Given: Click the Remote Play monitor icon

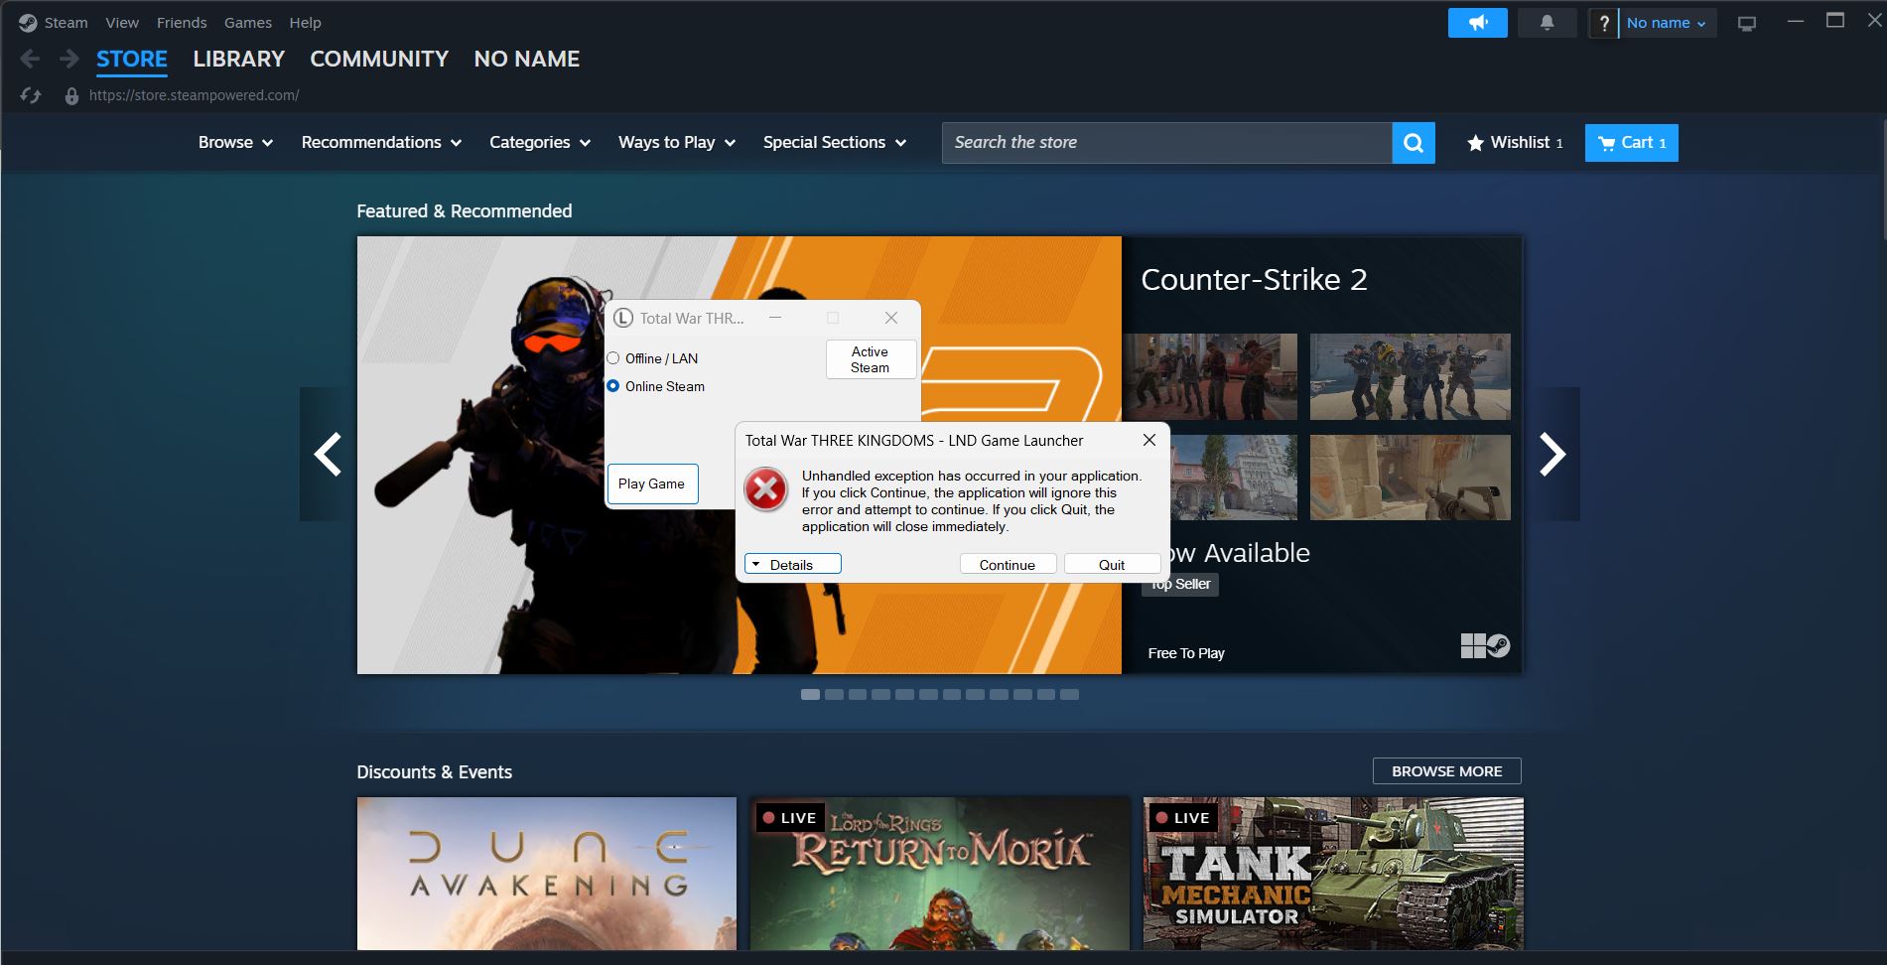Looking at the screenshot, I should coord(1744,22).
